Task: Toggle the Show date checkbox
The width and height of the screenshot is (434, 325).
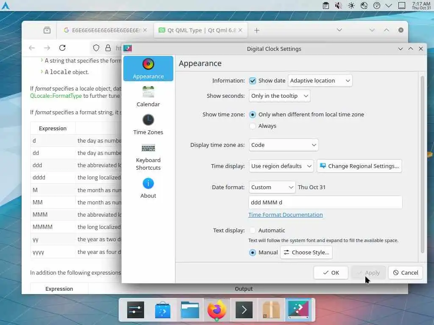Action: coord(253,81)
